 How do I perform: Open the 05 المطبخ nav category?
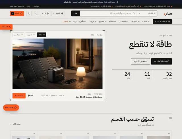coord(103,22)
